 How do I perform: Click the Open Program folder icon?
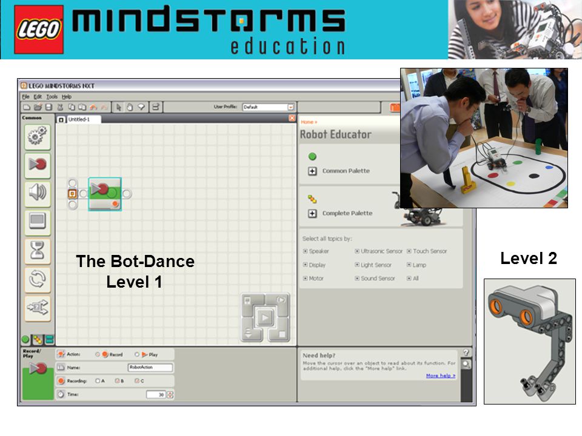click(x=38, y=108)
